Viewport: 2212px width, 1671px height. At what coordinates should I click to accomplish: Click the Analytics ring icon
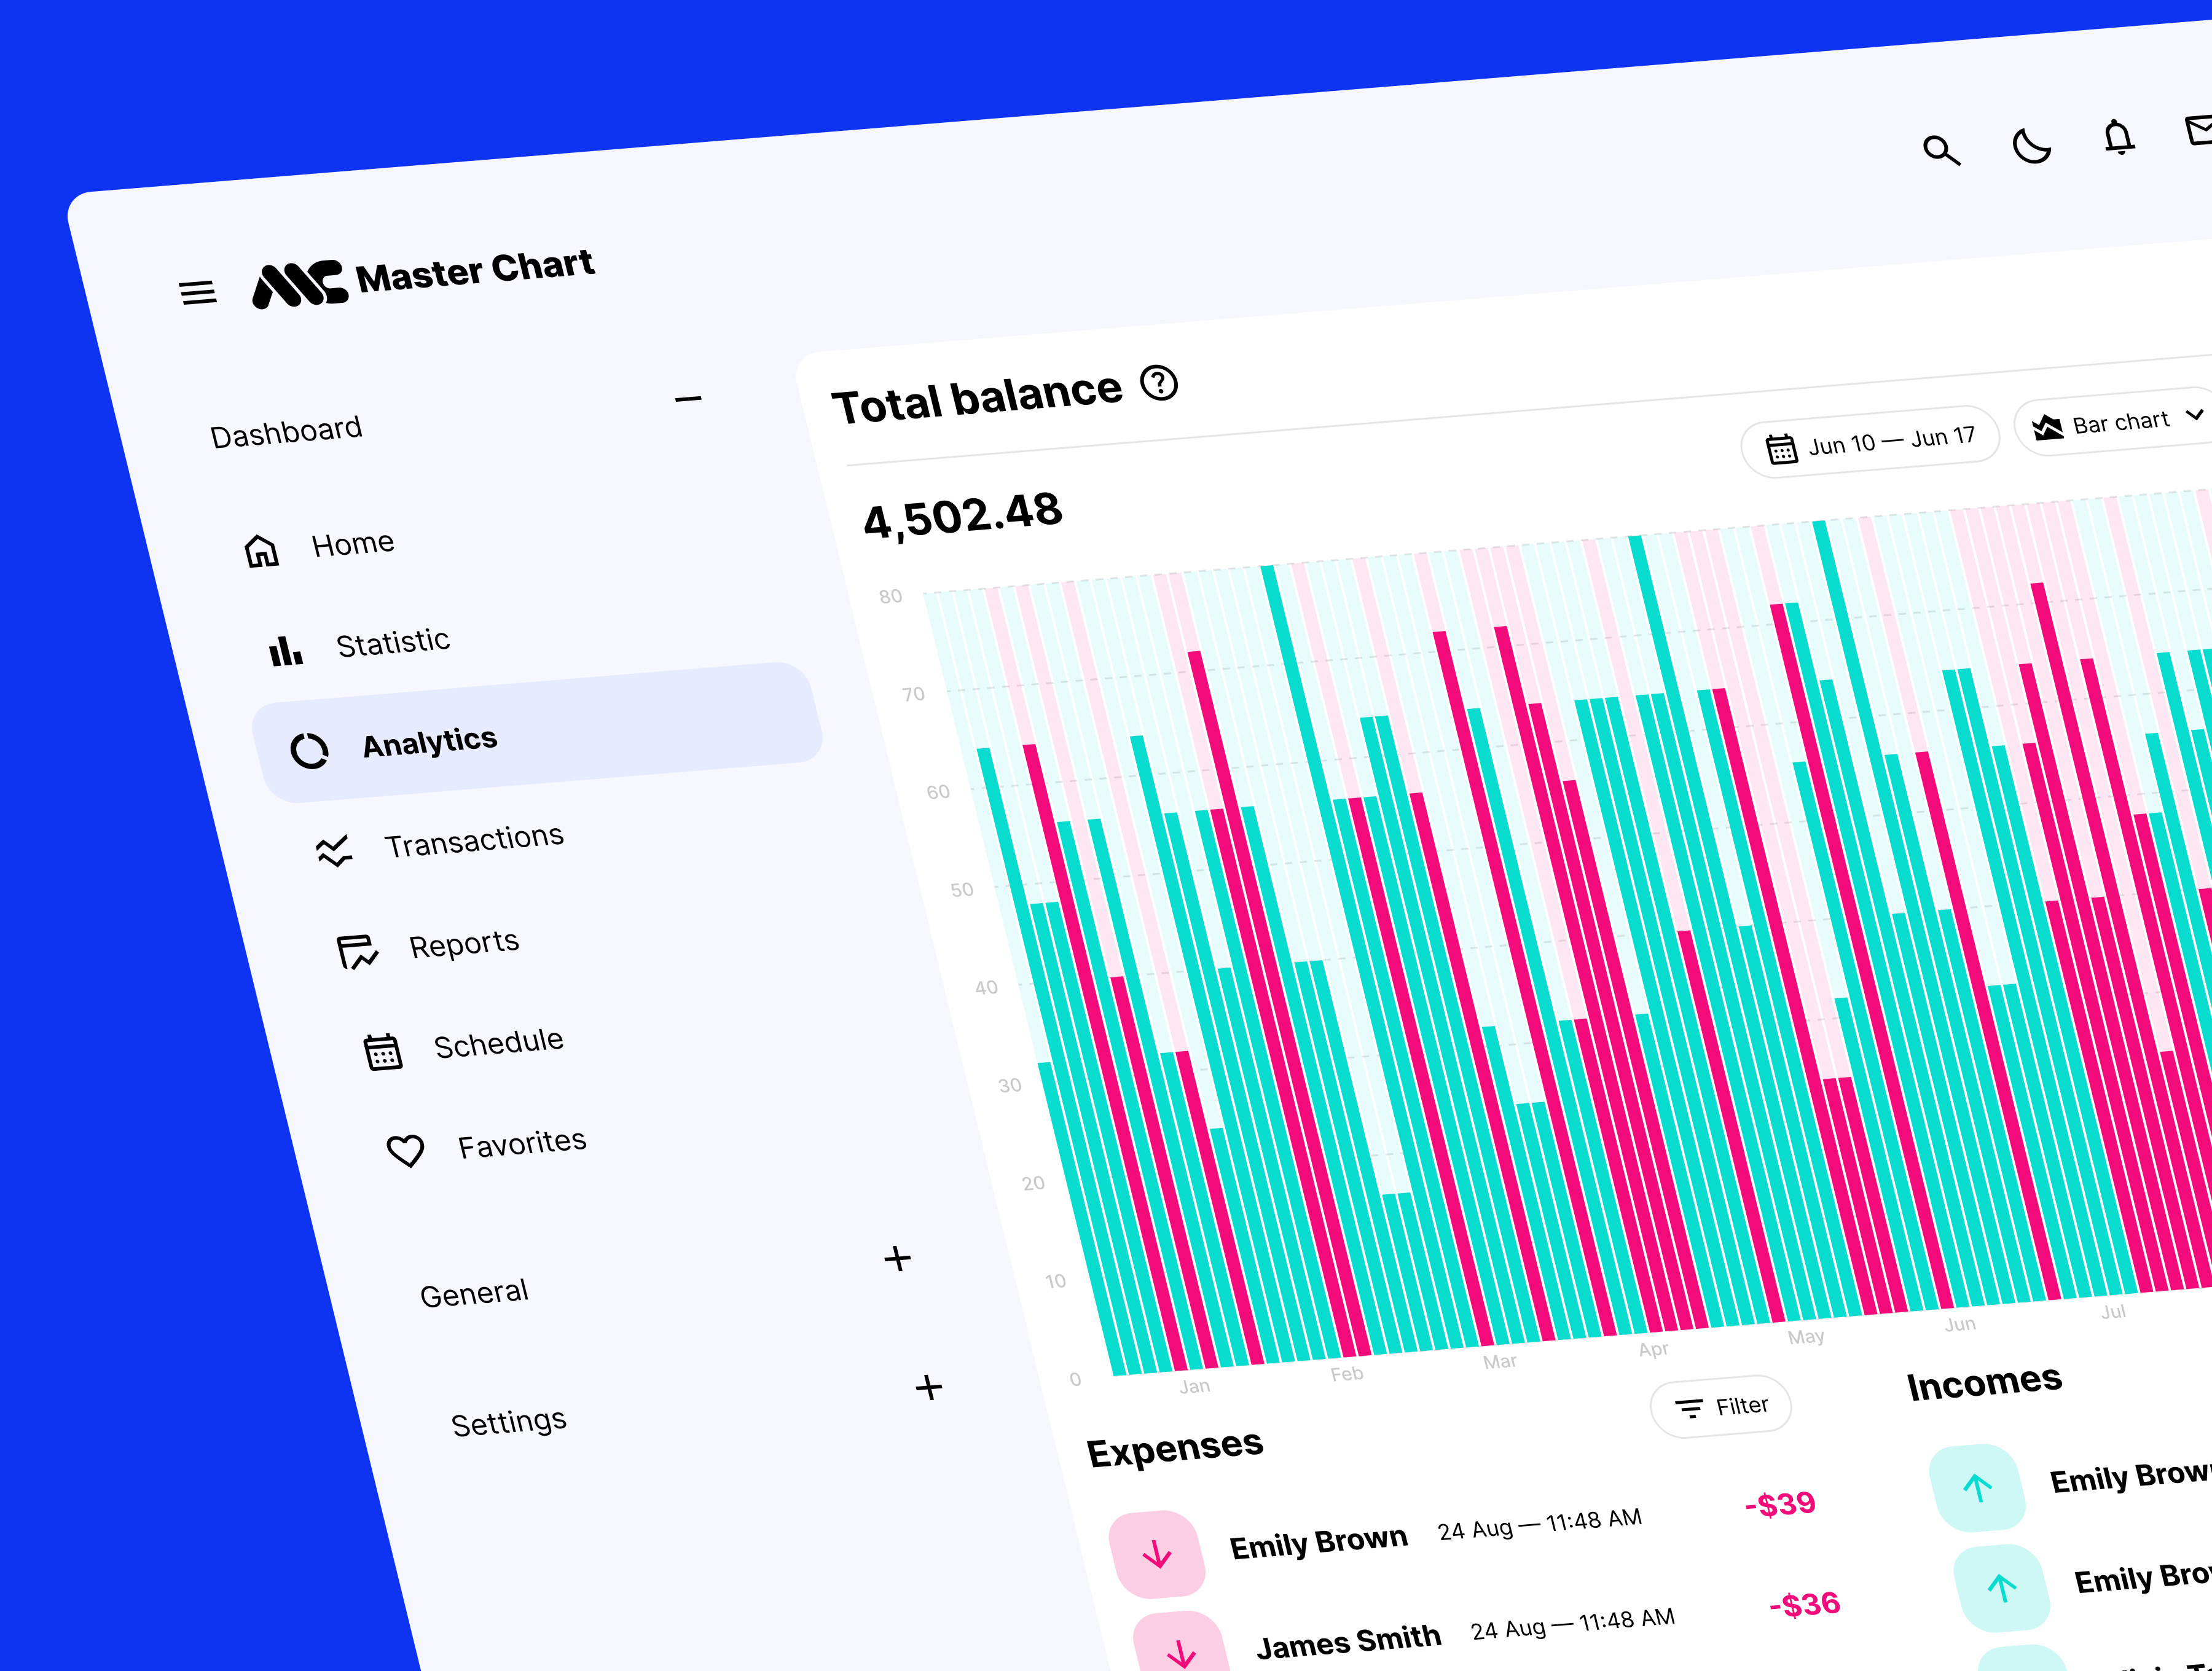310,750
